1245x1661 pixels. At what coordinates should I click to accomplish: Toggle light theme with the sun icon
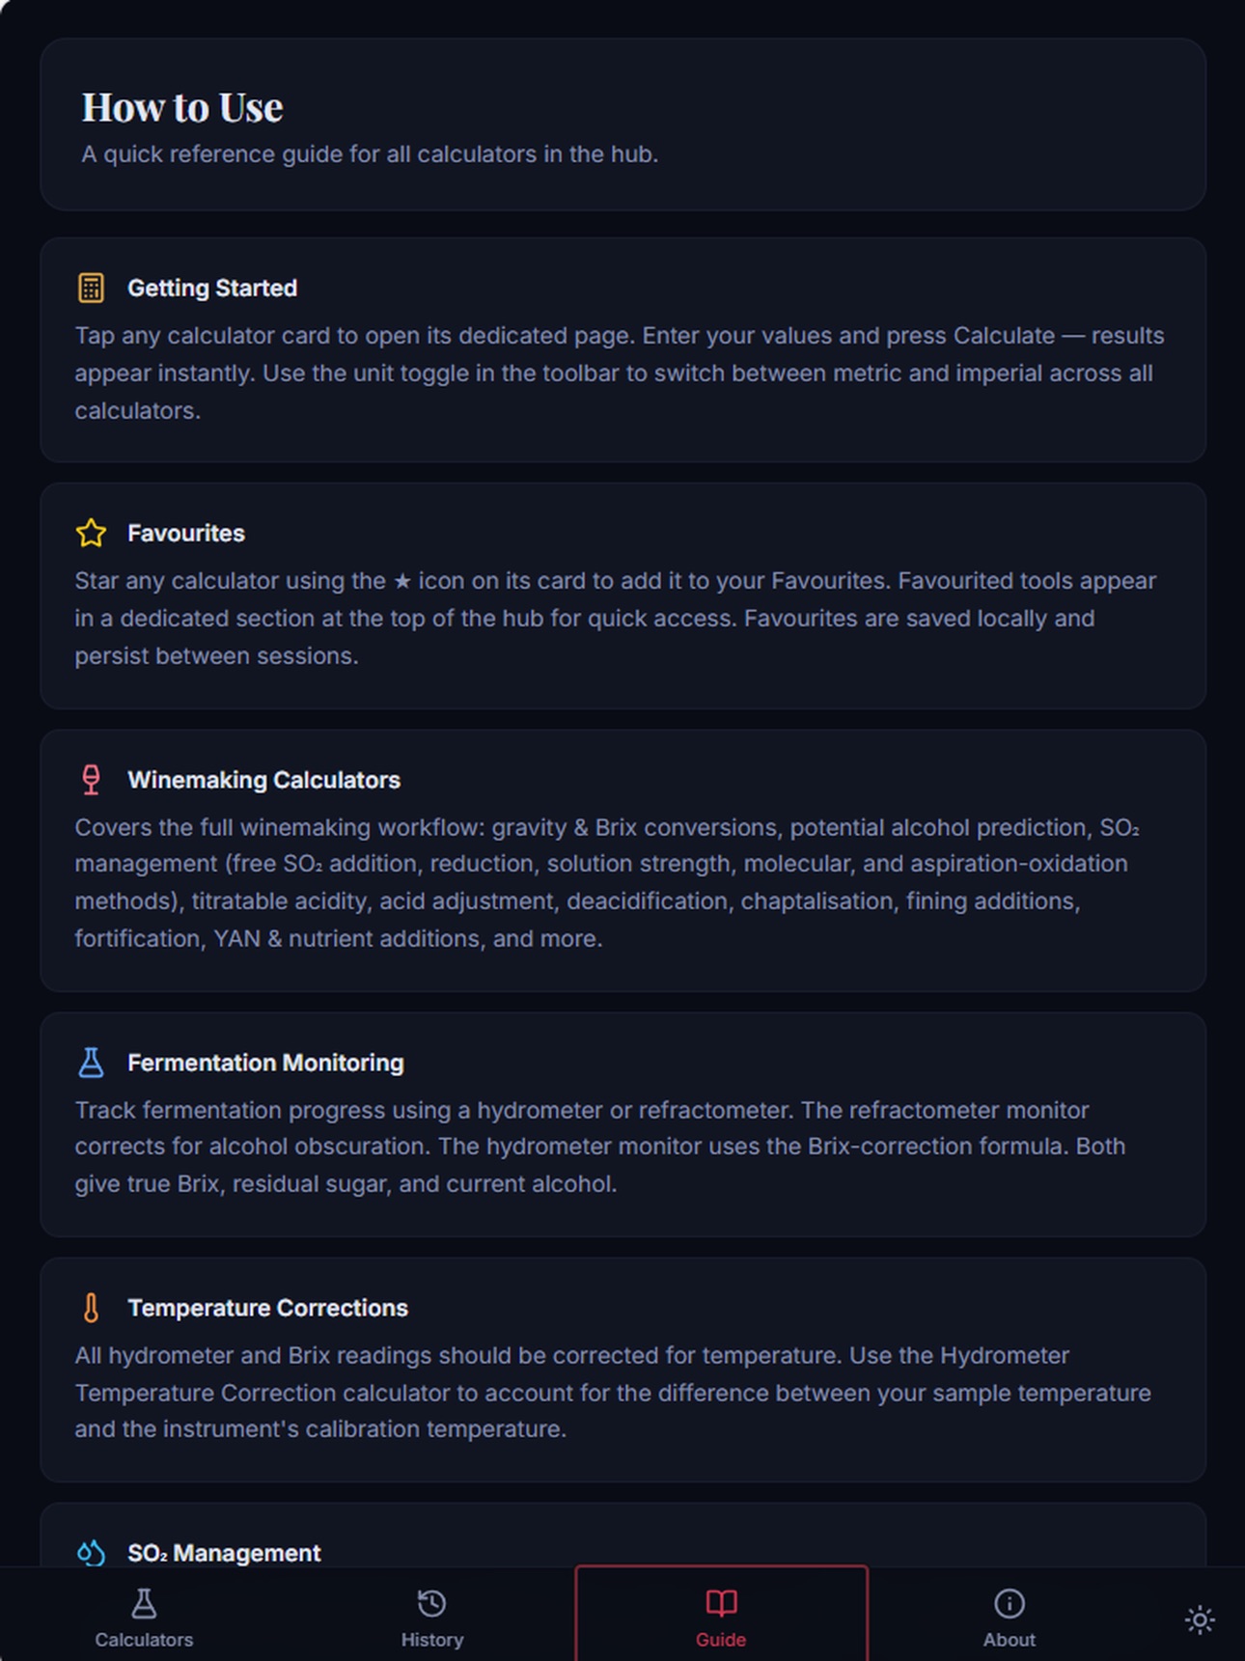coord(1200,1619)
